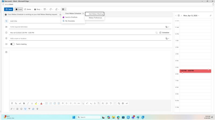
Task: Open the attendee options dropdown
Action: point(167,27)
